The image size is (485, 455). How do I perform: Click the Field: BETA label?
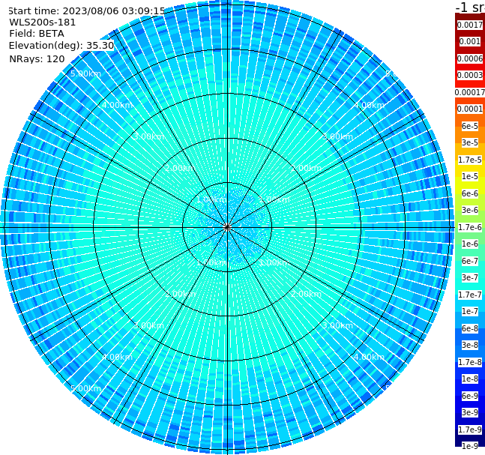pyautogui.click(x=37, y=34)
